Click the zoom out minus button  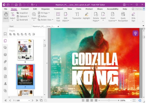(99, 100)
